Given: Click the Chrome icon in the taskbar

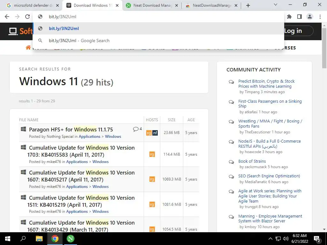Looking at the screenshot, I should (55, 239).
